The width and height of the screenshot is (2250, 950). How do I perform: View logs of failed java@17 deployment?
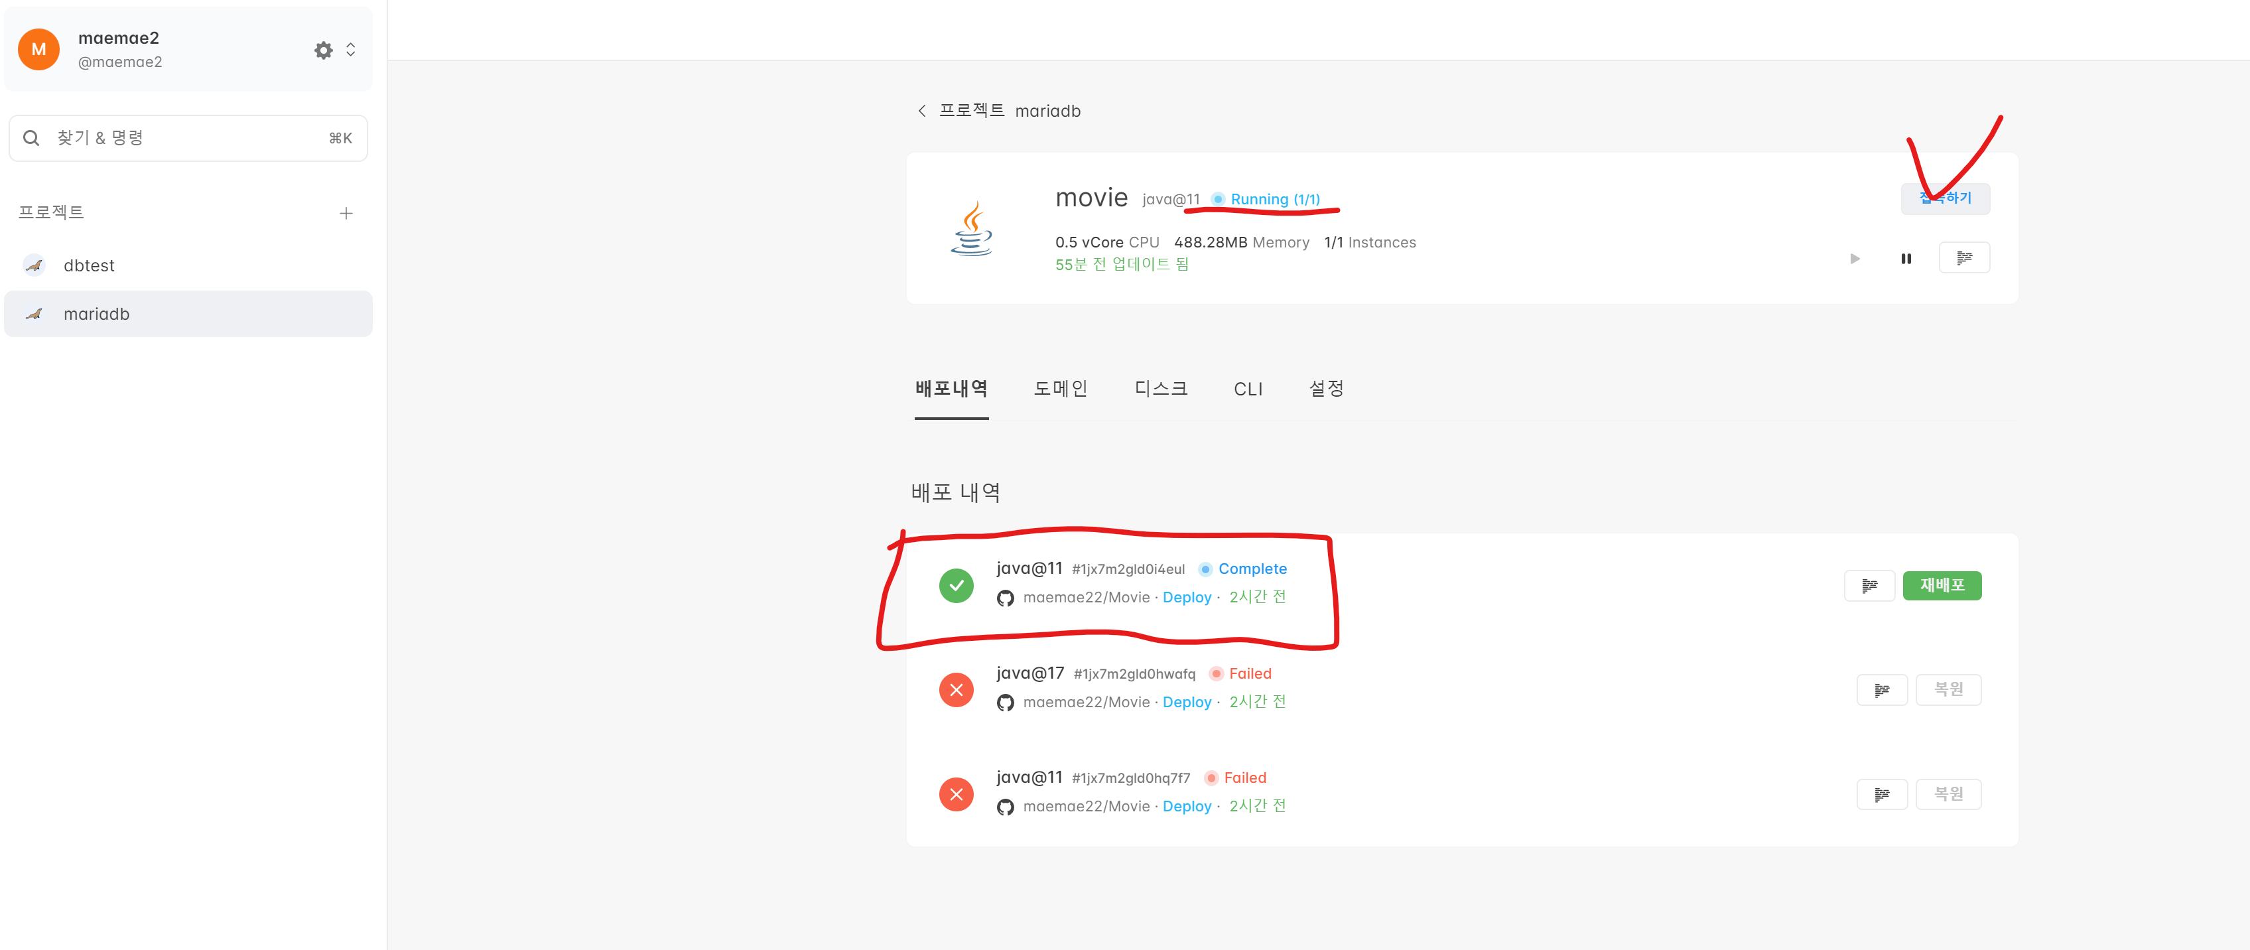(x=1881, y=690)
